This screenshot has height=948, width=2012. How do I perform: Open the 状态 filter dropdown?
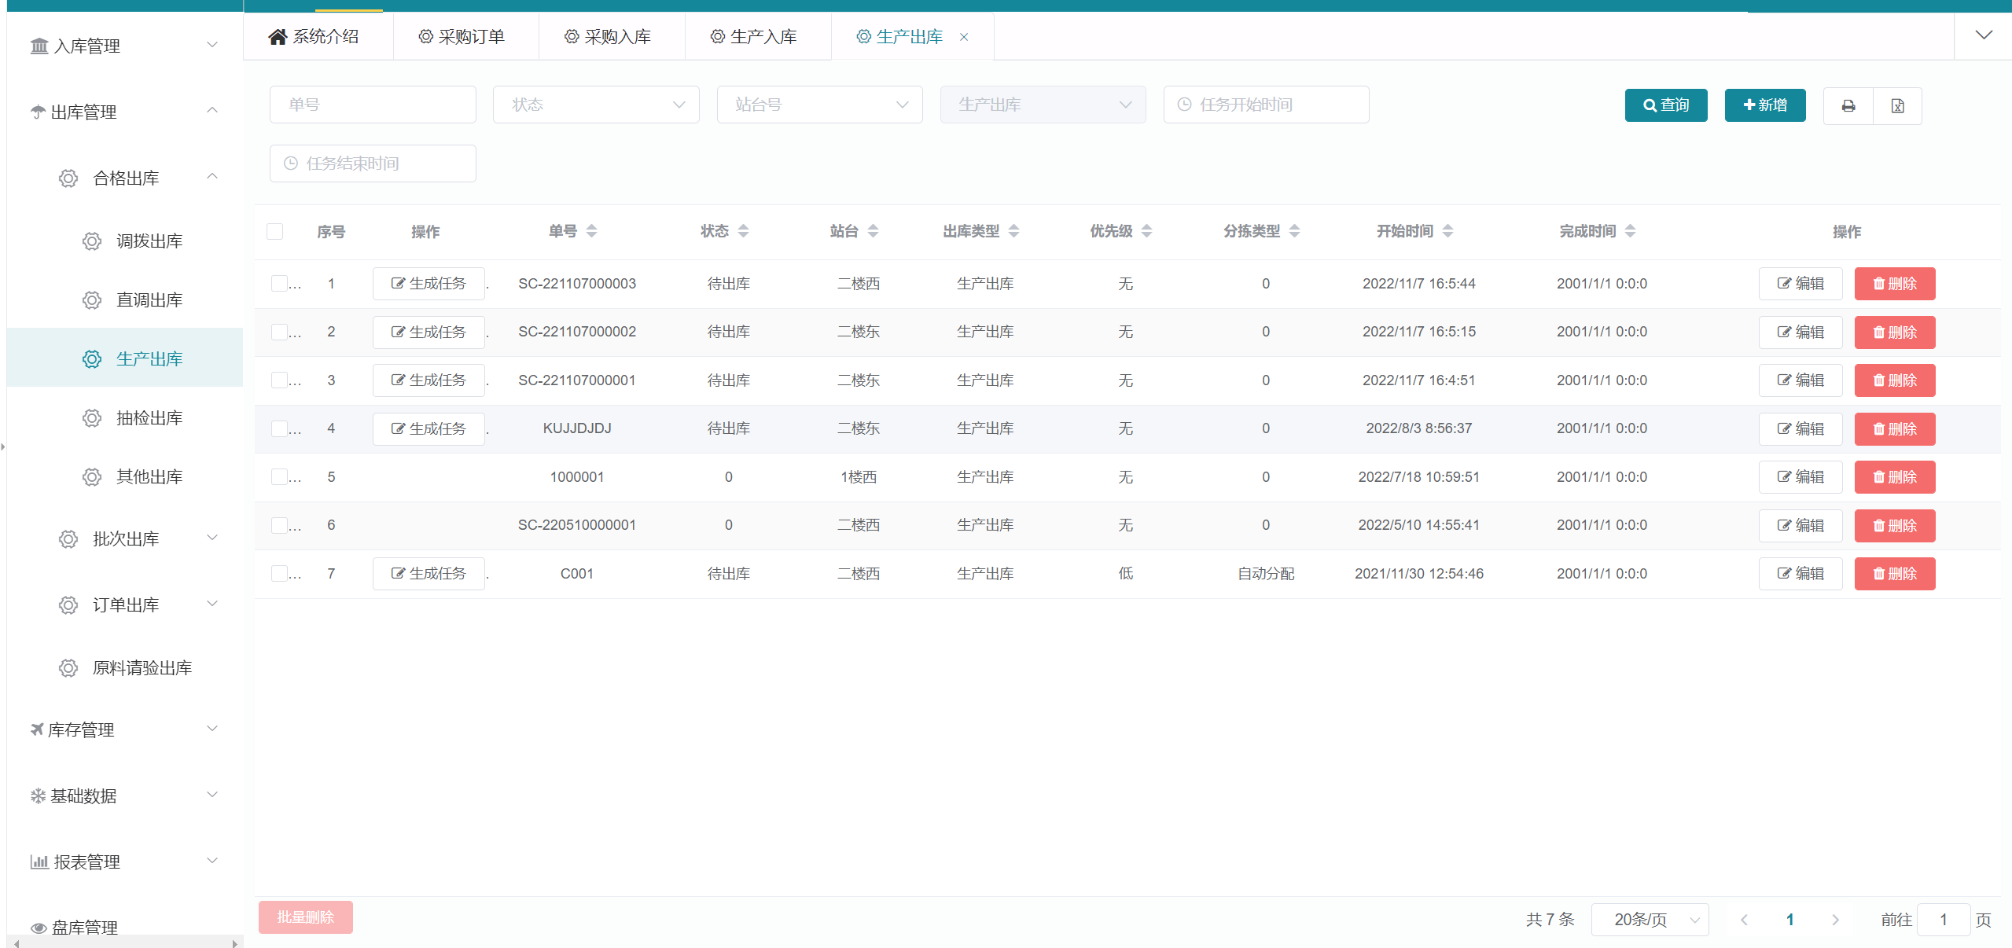point(596,105)
